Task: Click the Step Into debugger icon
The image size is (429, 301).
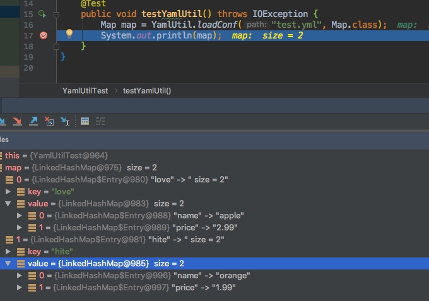Action: pyautogui.click(x=3, y=121)
